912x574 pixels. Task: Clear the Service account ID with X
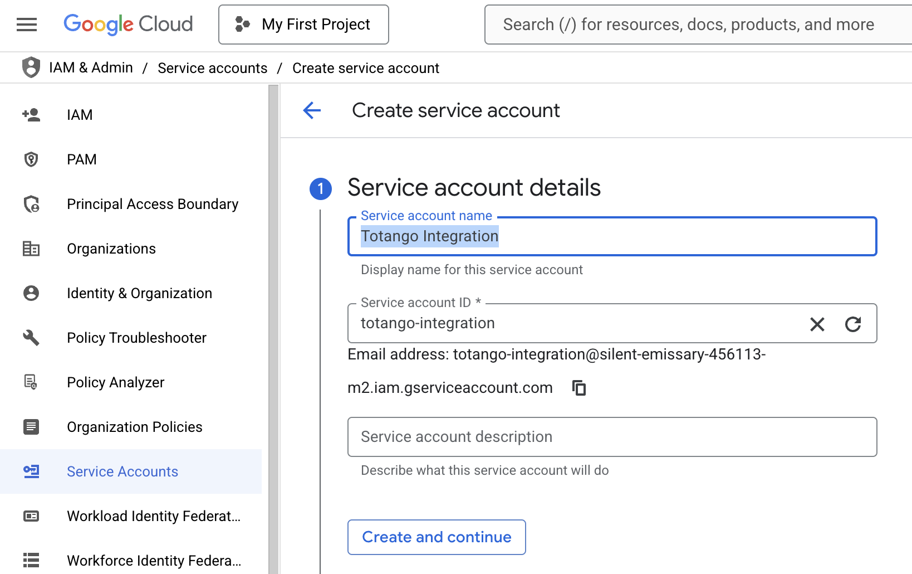(x=817, y=324)
